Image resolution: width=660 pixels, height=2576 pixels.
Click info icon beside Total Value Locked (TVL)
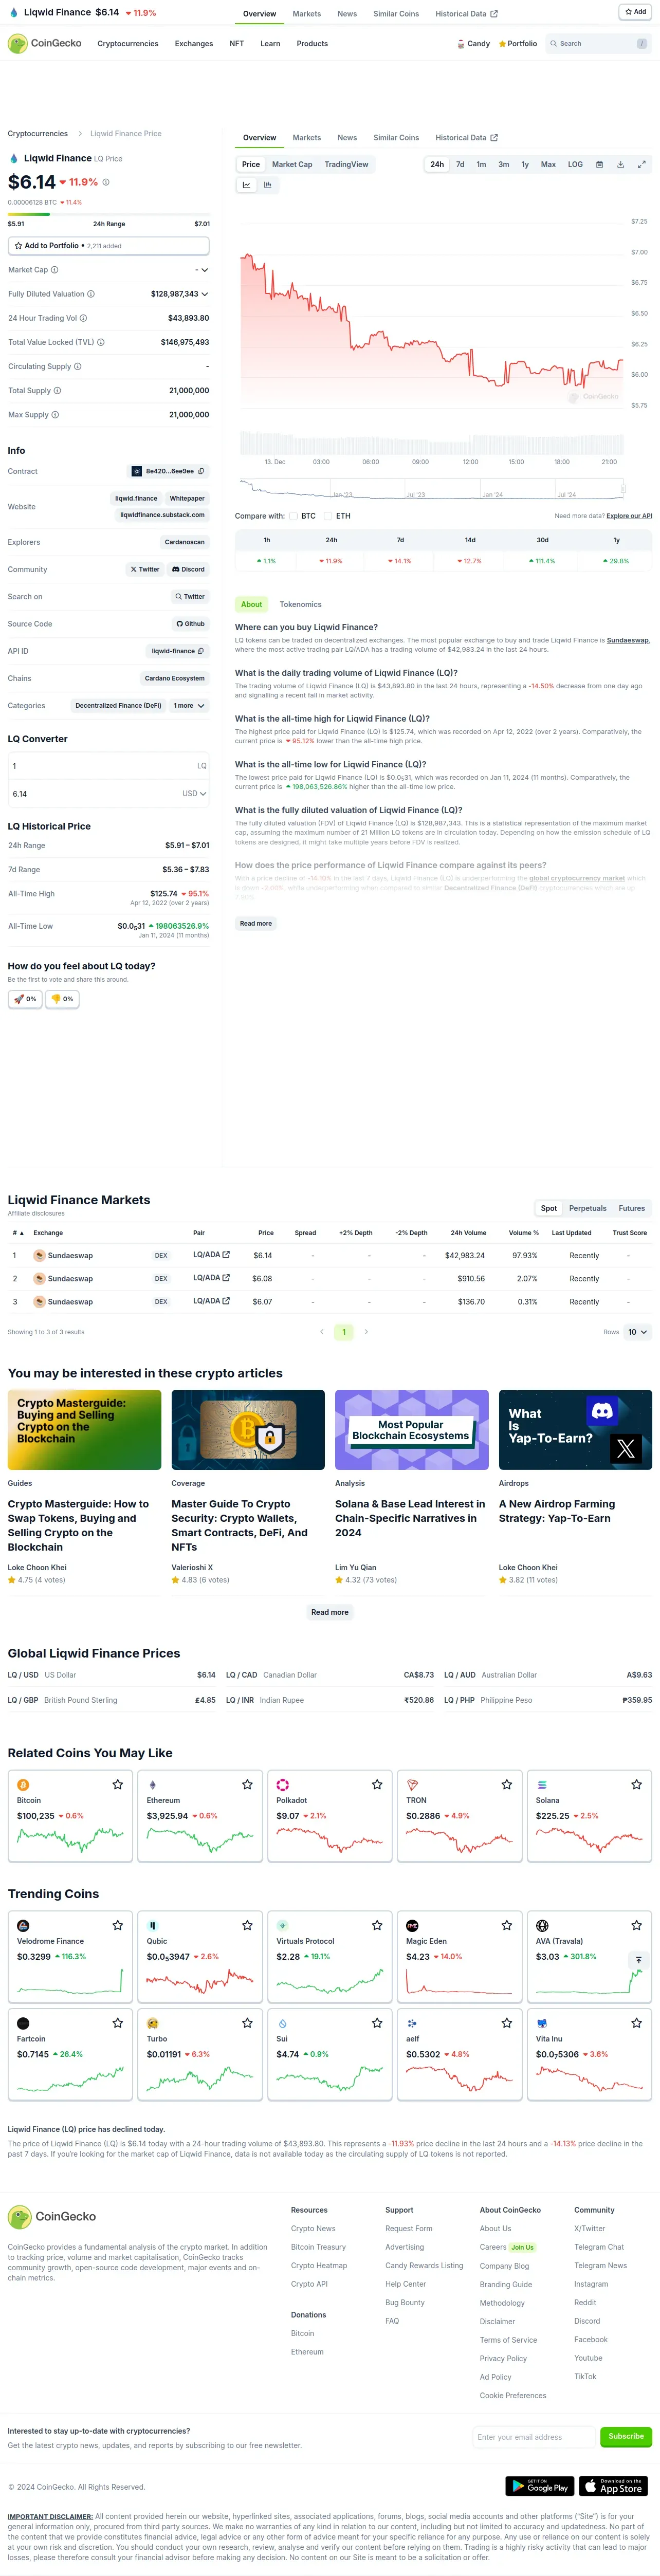101,342
